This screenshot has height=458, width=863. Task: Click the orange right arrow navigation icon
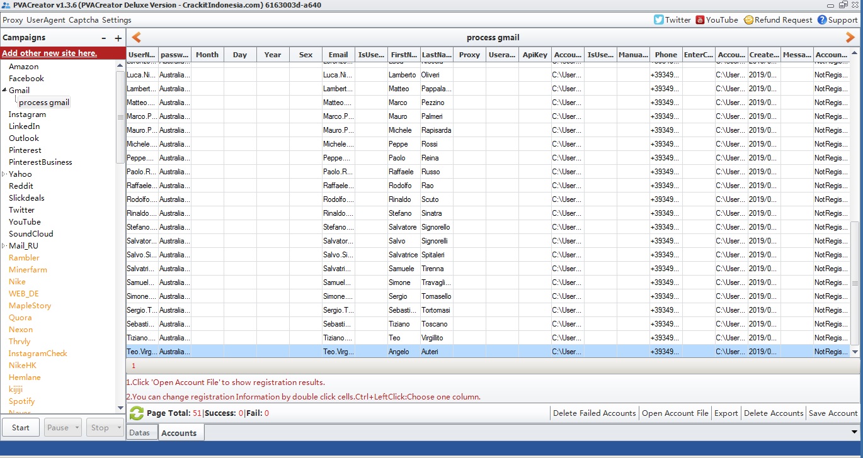850,38
